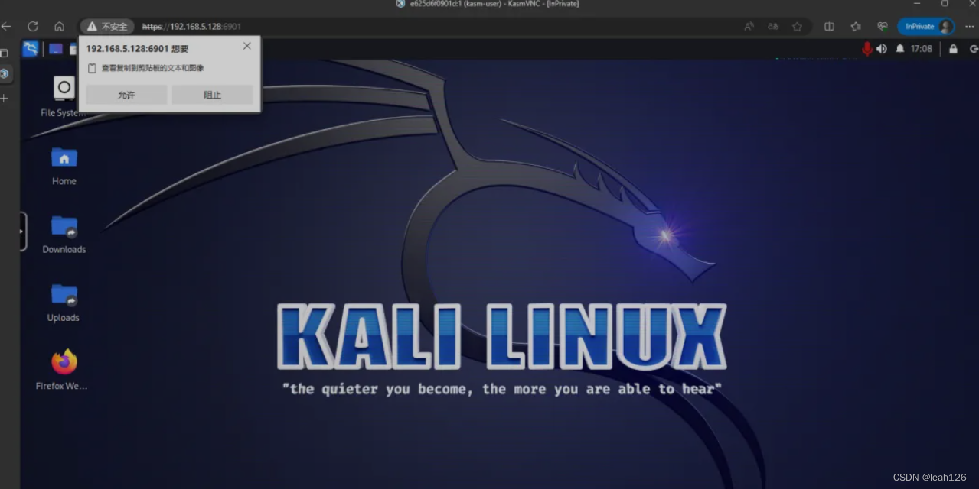Open the 不安全 (Not secure) site info badge
Screen dimensions: 979x489
pyautogui.click(x=107, y=26)
